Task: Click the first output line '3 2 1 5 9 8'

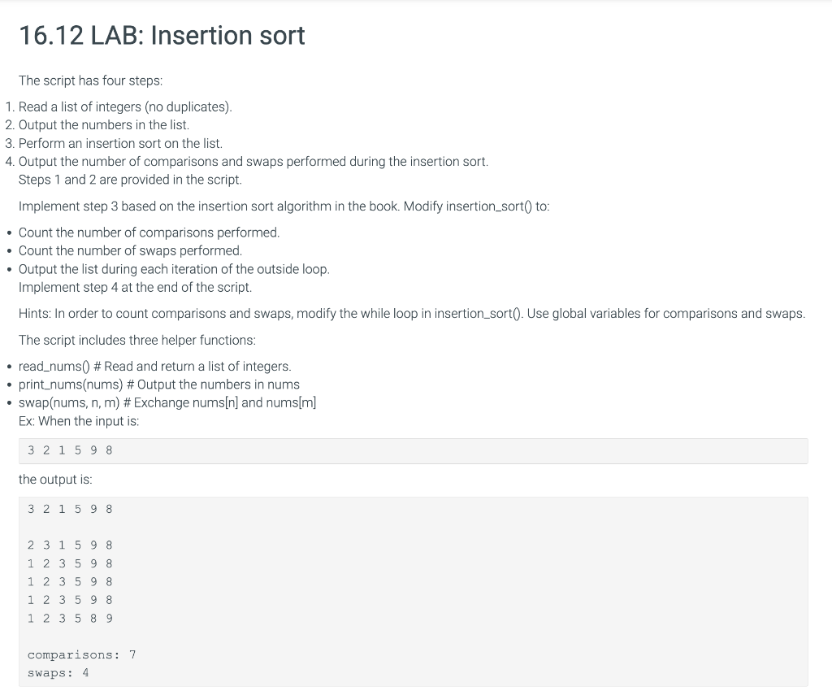Action: coord(70,509)
